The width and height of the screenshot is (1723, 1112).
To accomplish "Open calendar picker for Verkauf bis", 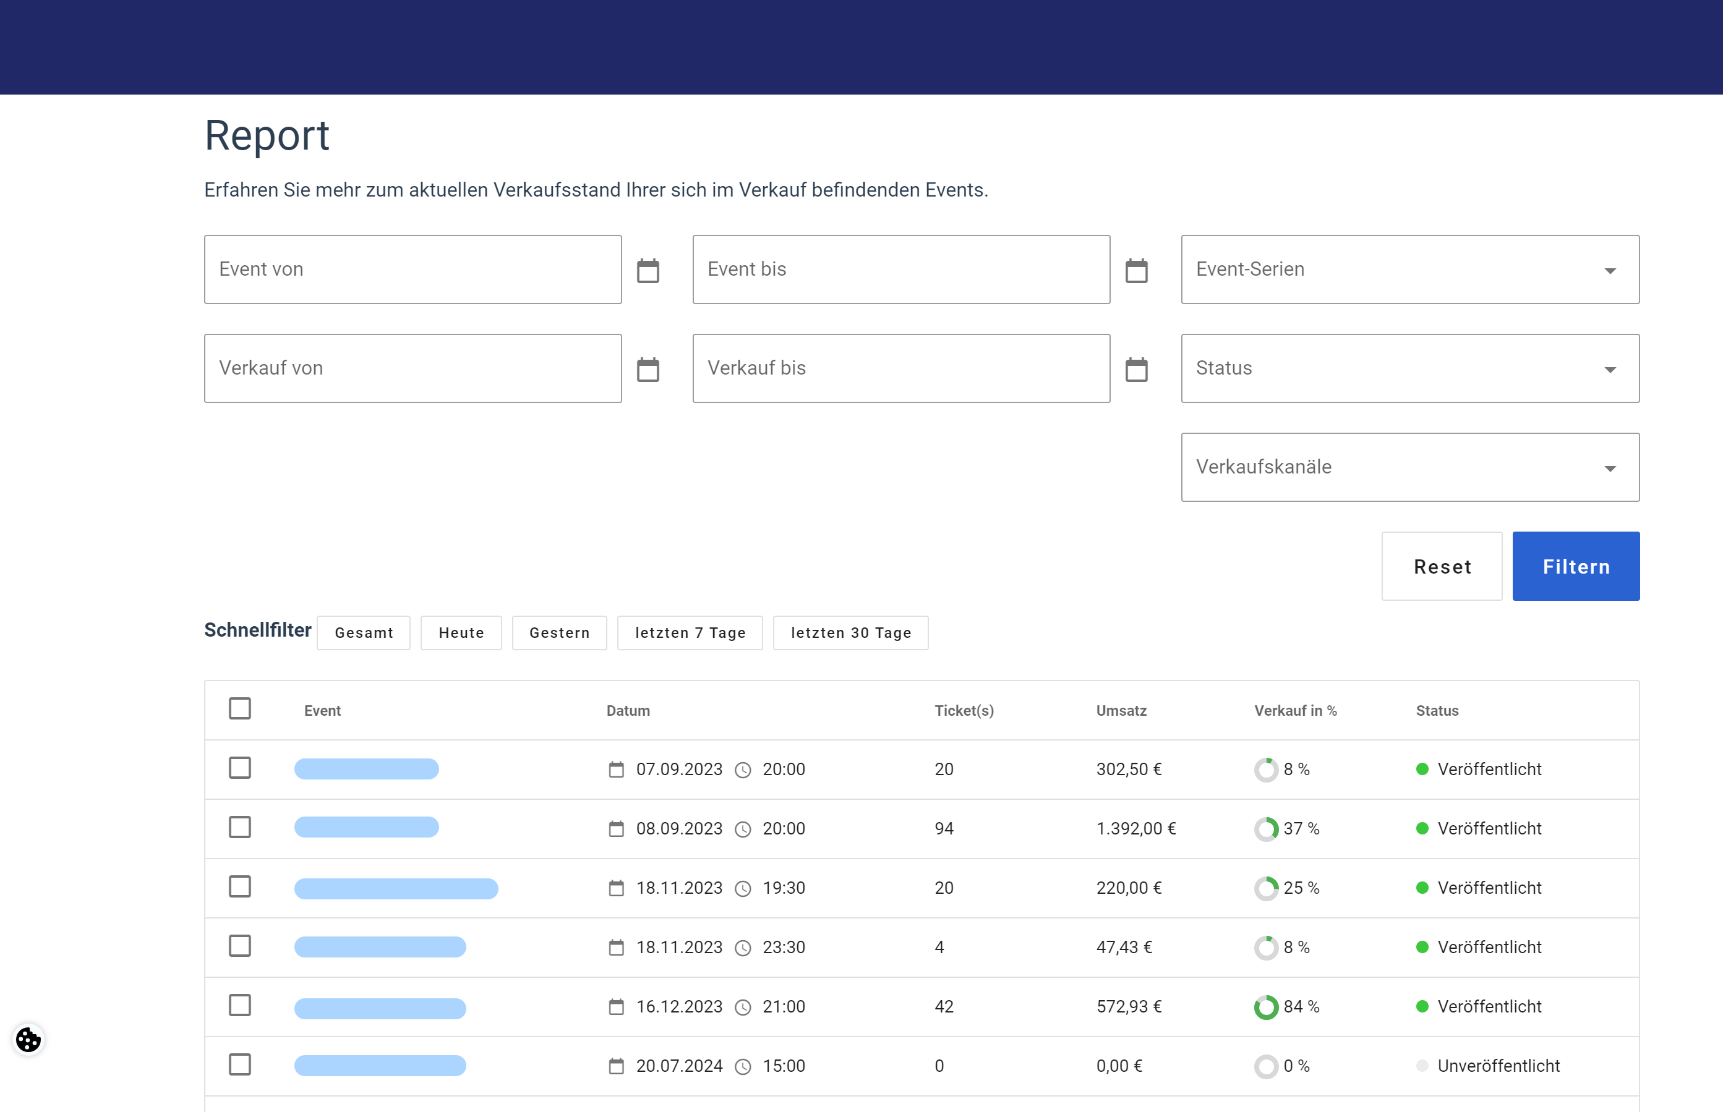I will pos(1135,370).
